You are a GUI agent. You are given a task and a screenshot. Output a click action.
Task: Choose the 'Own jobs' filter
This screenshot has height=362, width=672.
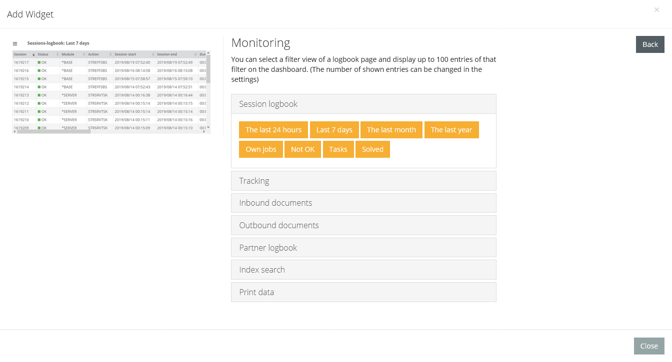(x=260, y=149)
